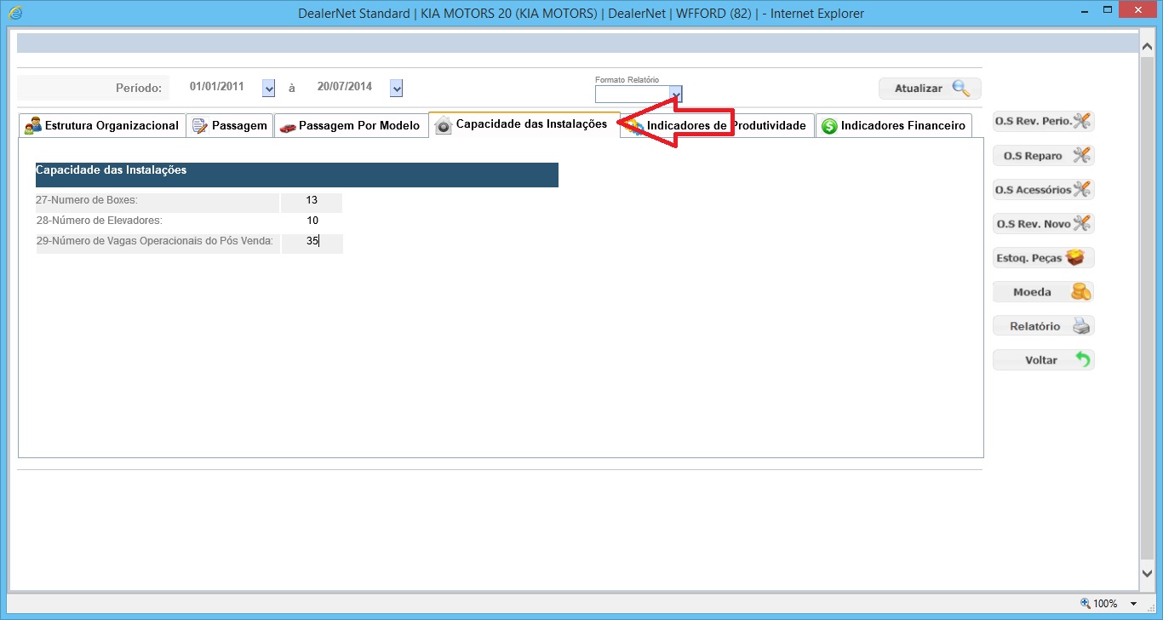1163x620 pixels.
Task: Open the start date dropdown
Action: [269, 88]
